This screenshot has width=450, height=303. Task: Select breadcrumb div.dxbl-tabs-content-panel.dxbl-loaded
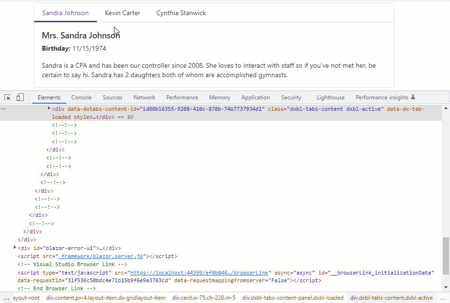[293, 298]
